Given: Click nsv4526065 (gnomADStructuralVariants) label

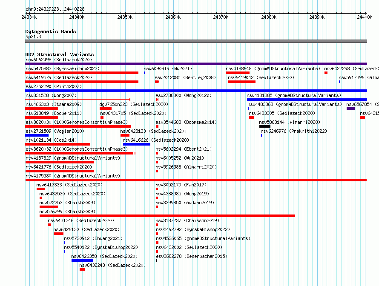Looking at the screenshot, I should point(203,238).
